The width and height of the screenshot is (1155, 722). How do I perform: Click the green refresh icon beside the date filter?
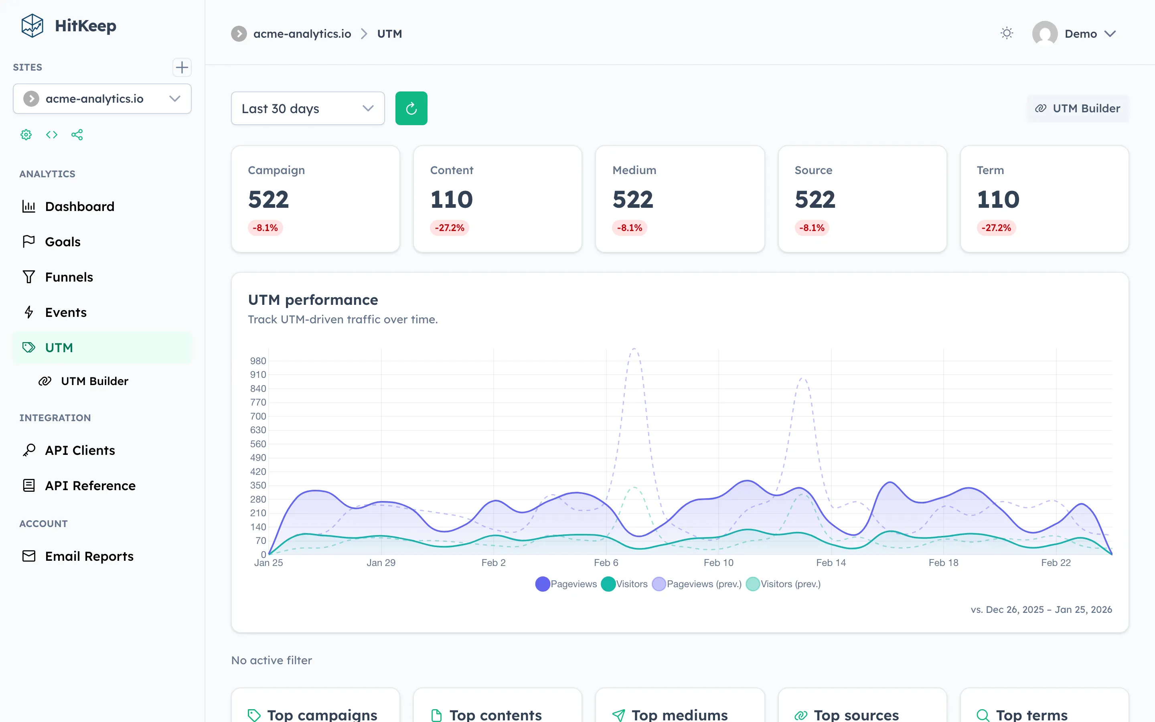(x=411, y=108)
